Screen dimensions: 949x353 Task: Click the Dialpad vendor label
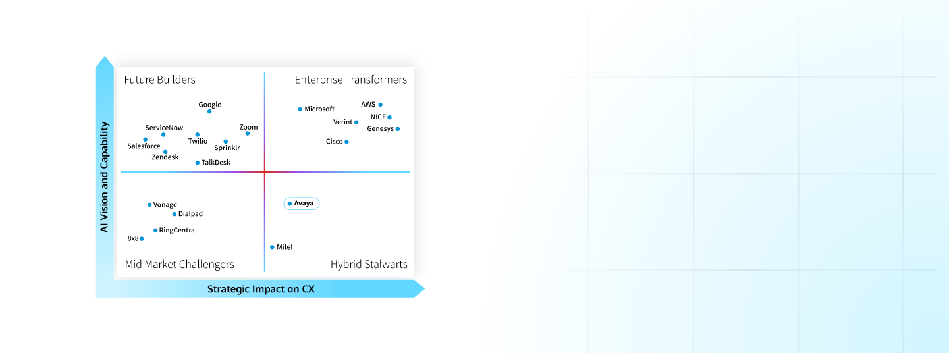(190, 214)
